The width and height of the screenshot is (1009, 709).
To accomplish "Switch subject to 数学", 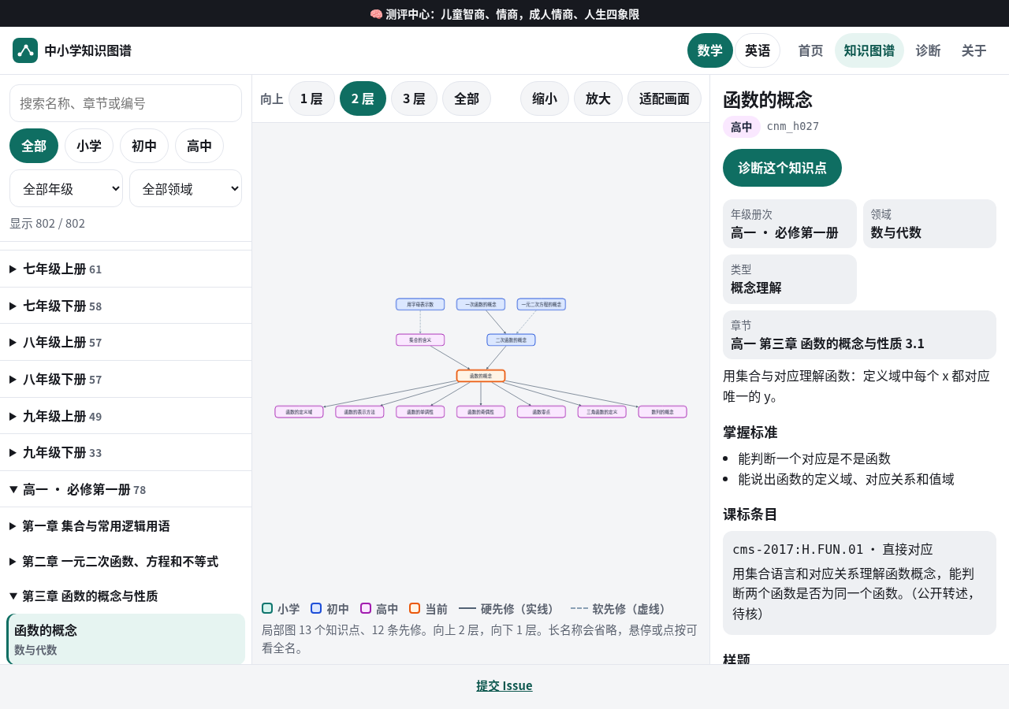I will point(710,50).
